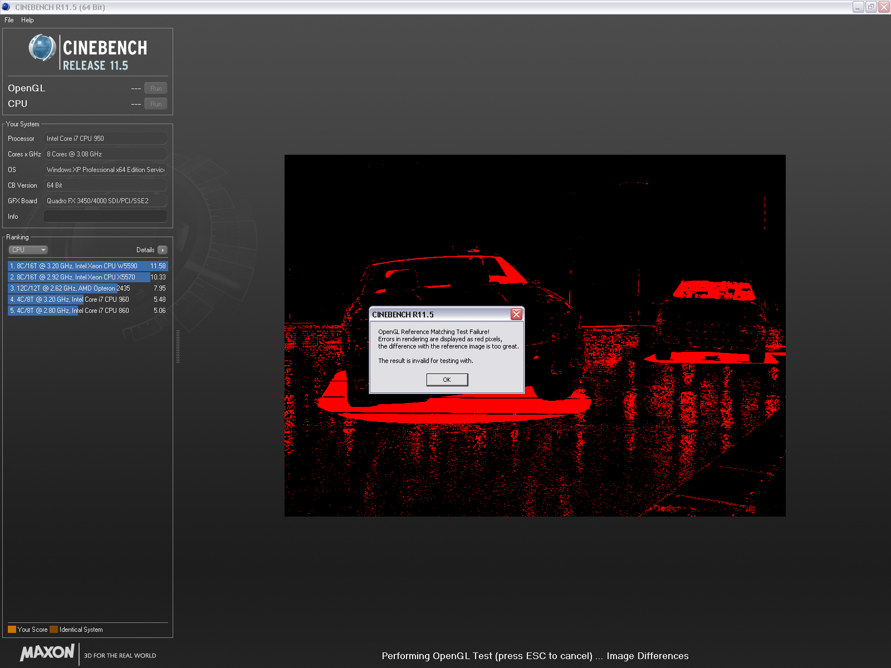891x668 pixels.
Task: Click the panel splitter grip handle
Action: (x=178, y=346)
